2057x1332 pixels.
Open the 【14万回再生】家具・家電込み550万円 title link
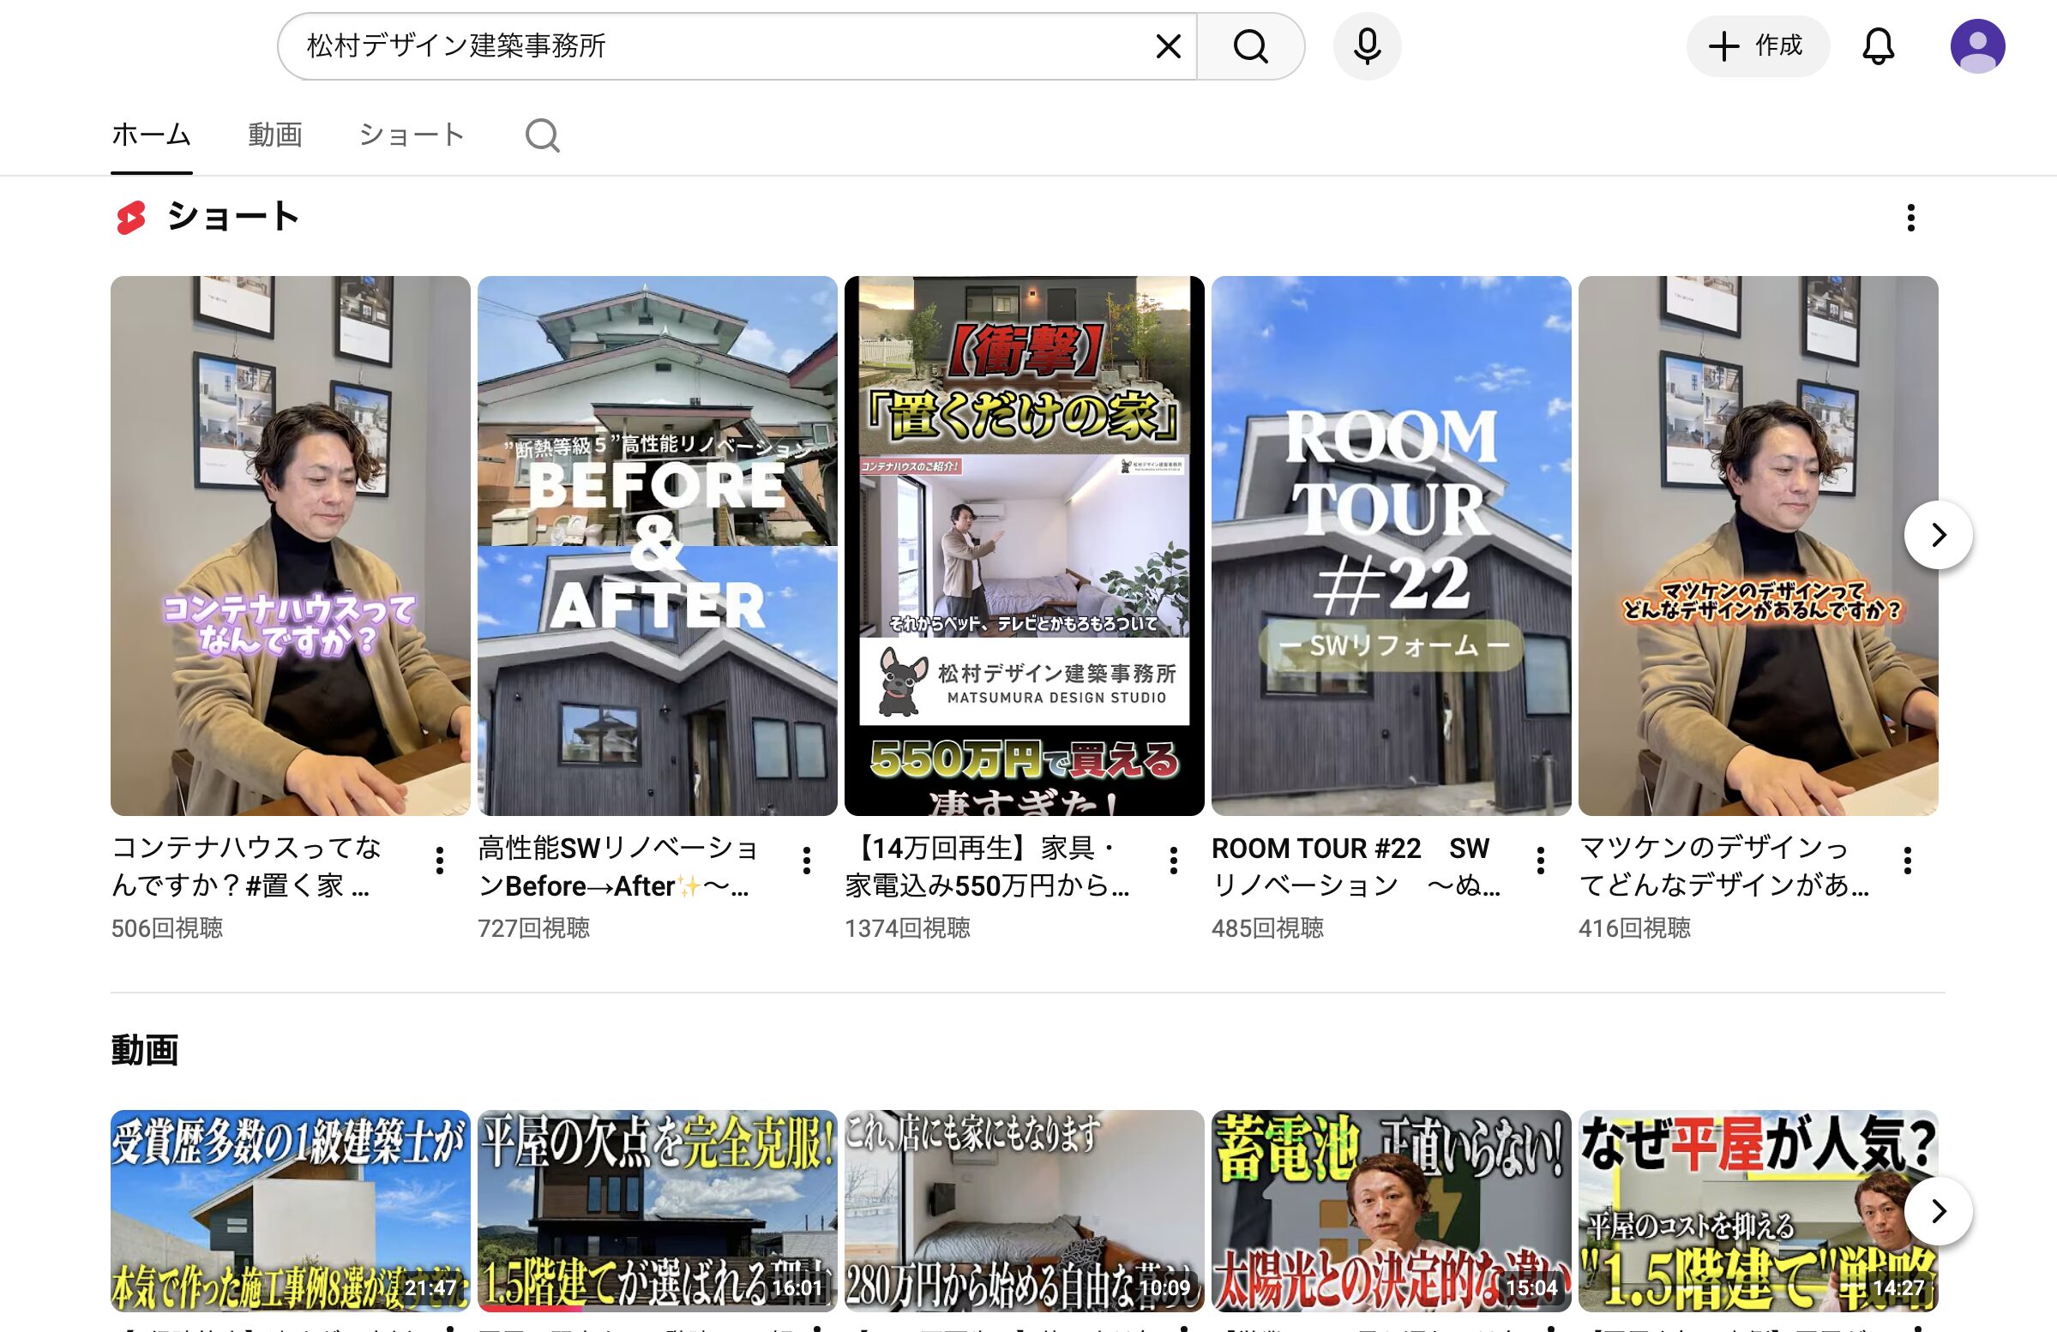[x=987, y=867]
